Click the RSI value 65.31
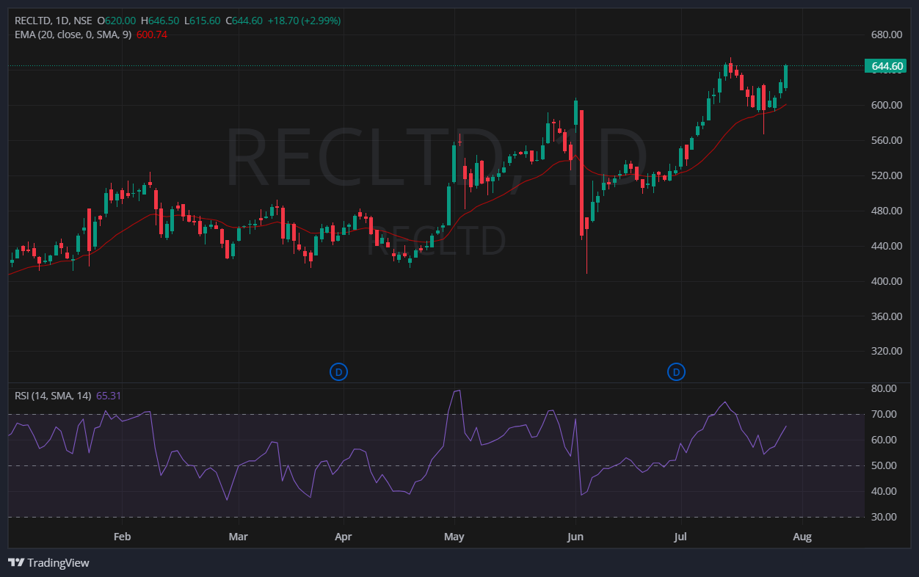Screen dimensions: 919x577 pos(109,396)
